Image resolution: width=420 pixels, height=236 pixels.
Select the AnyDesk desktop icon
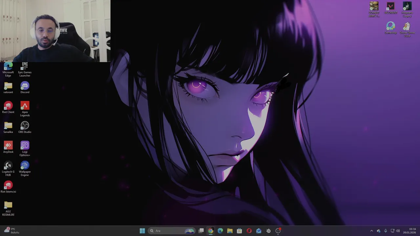coord(8,147)
